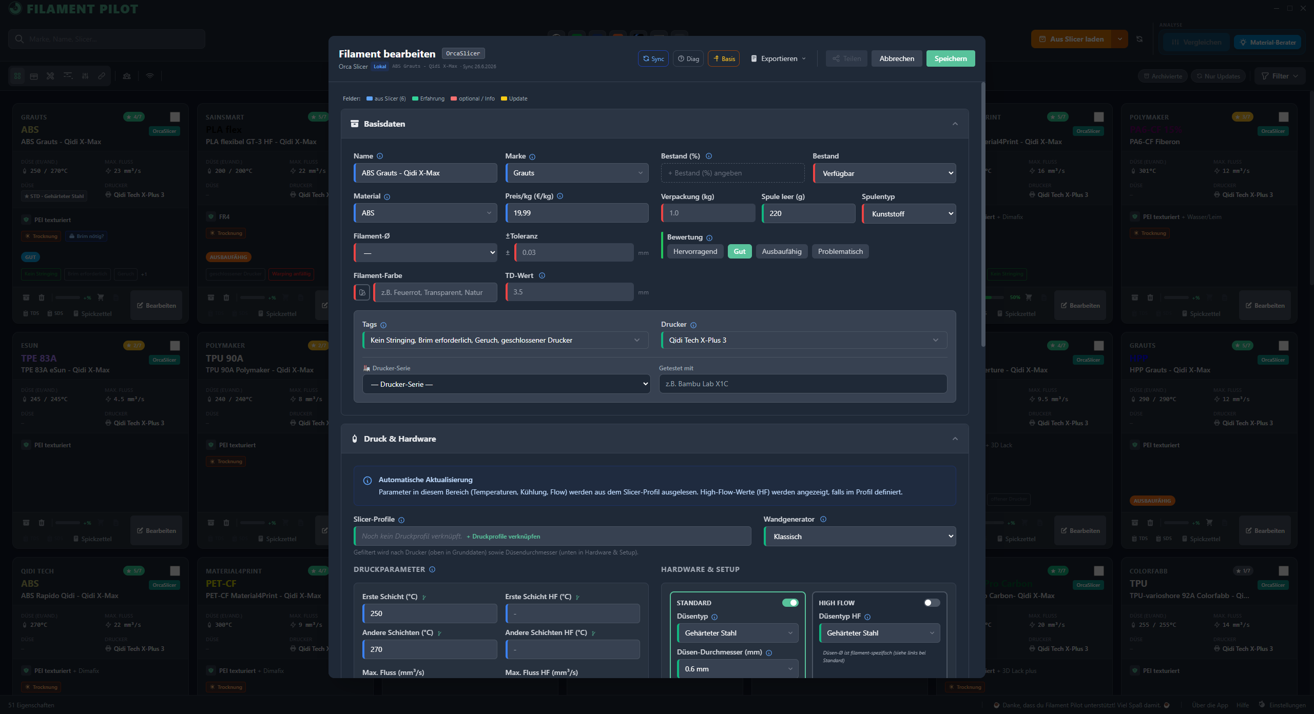Tick checkbox on ABS Grauts card
The width and height of the screenshot is (1314, 714).
click(x=175, y=117)
